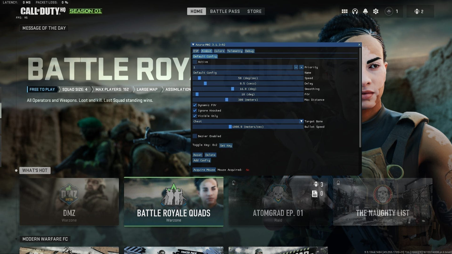This screenshot has height=254, width=452.
Task: Click the Atomgrad skull emblem icon
Action: (278, 194)
